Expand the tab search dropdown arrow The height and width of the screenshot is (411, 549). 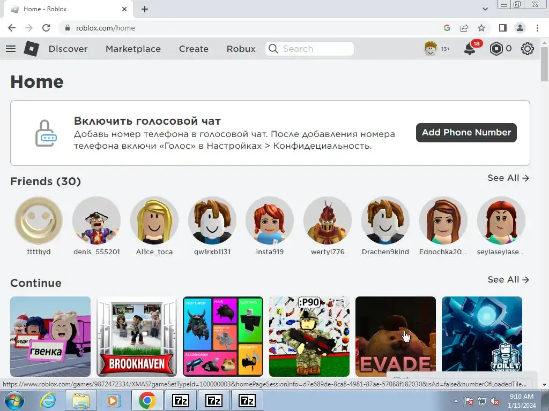(x=485, y=9)
